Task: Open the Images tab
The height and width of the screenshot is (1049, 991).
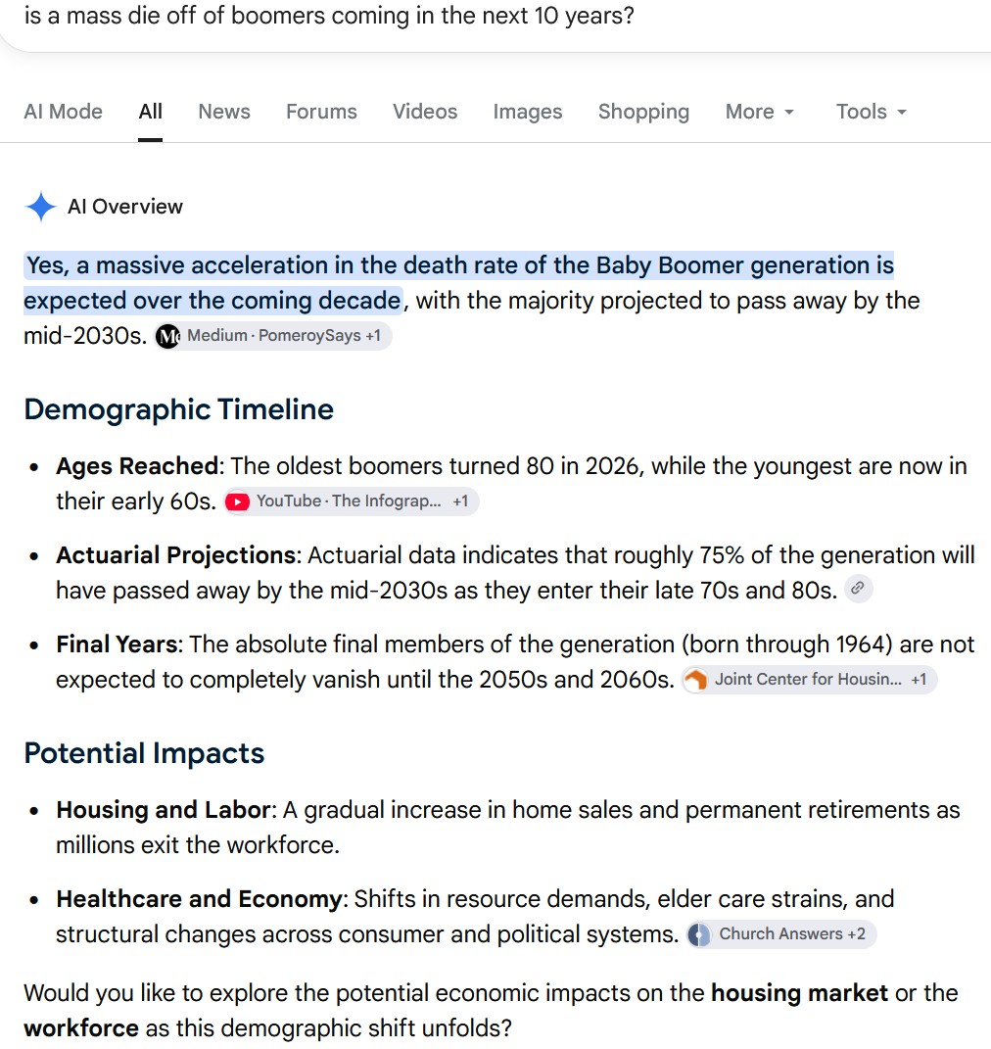Action: (x=528, y=112)
